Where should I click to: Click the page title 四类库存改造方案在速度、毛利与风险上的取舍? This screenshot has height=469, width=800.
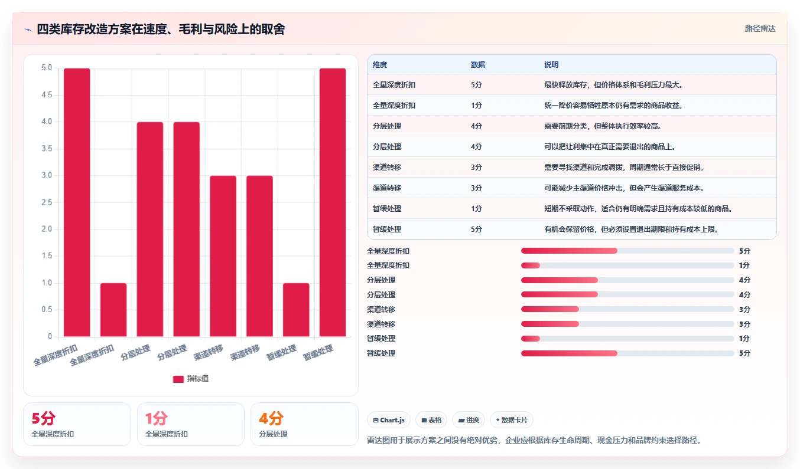[161, 29]
